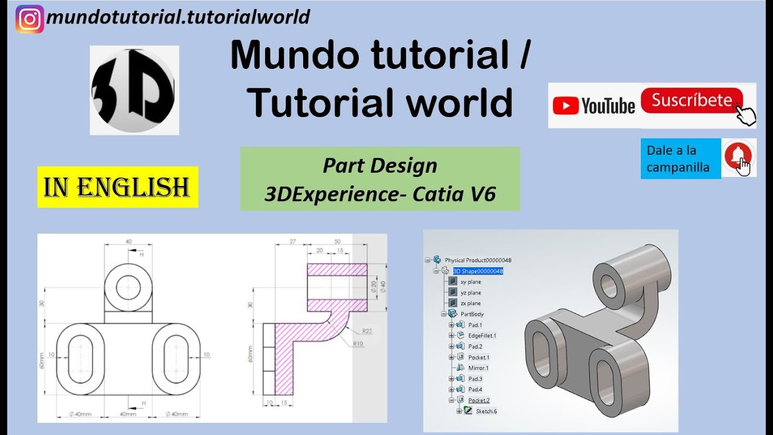Viewport: 773px width, 435px height.
Task: Collapse the 3D Shape00000048 tree node
Action: [x=435, y=271]
